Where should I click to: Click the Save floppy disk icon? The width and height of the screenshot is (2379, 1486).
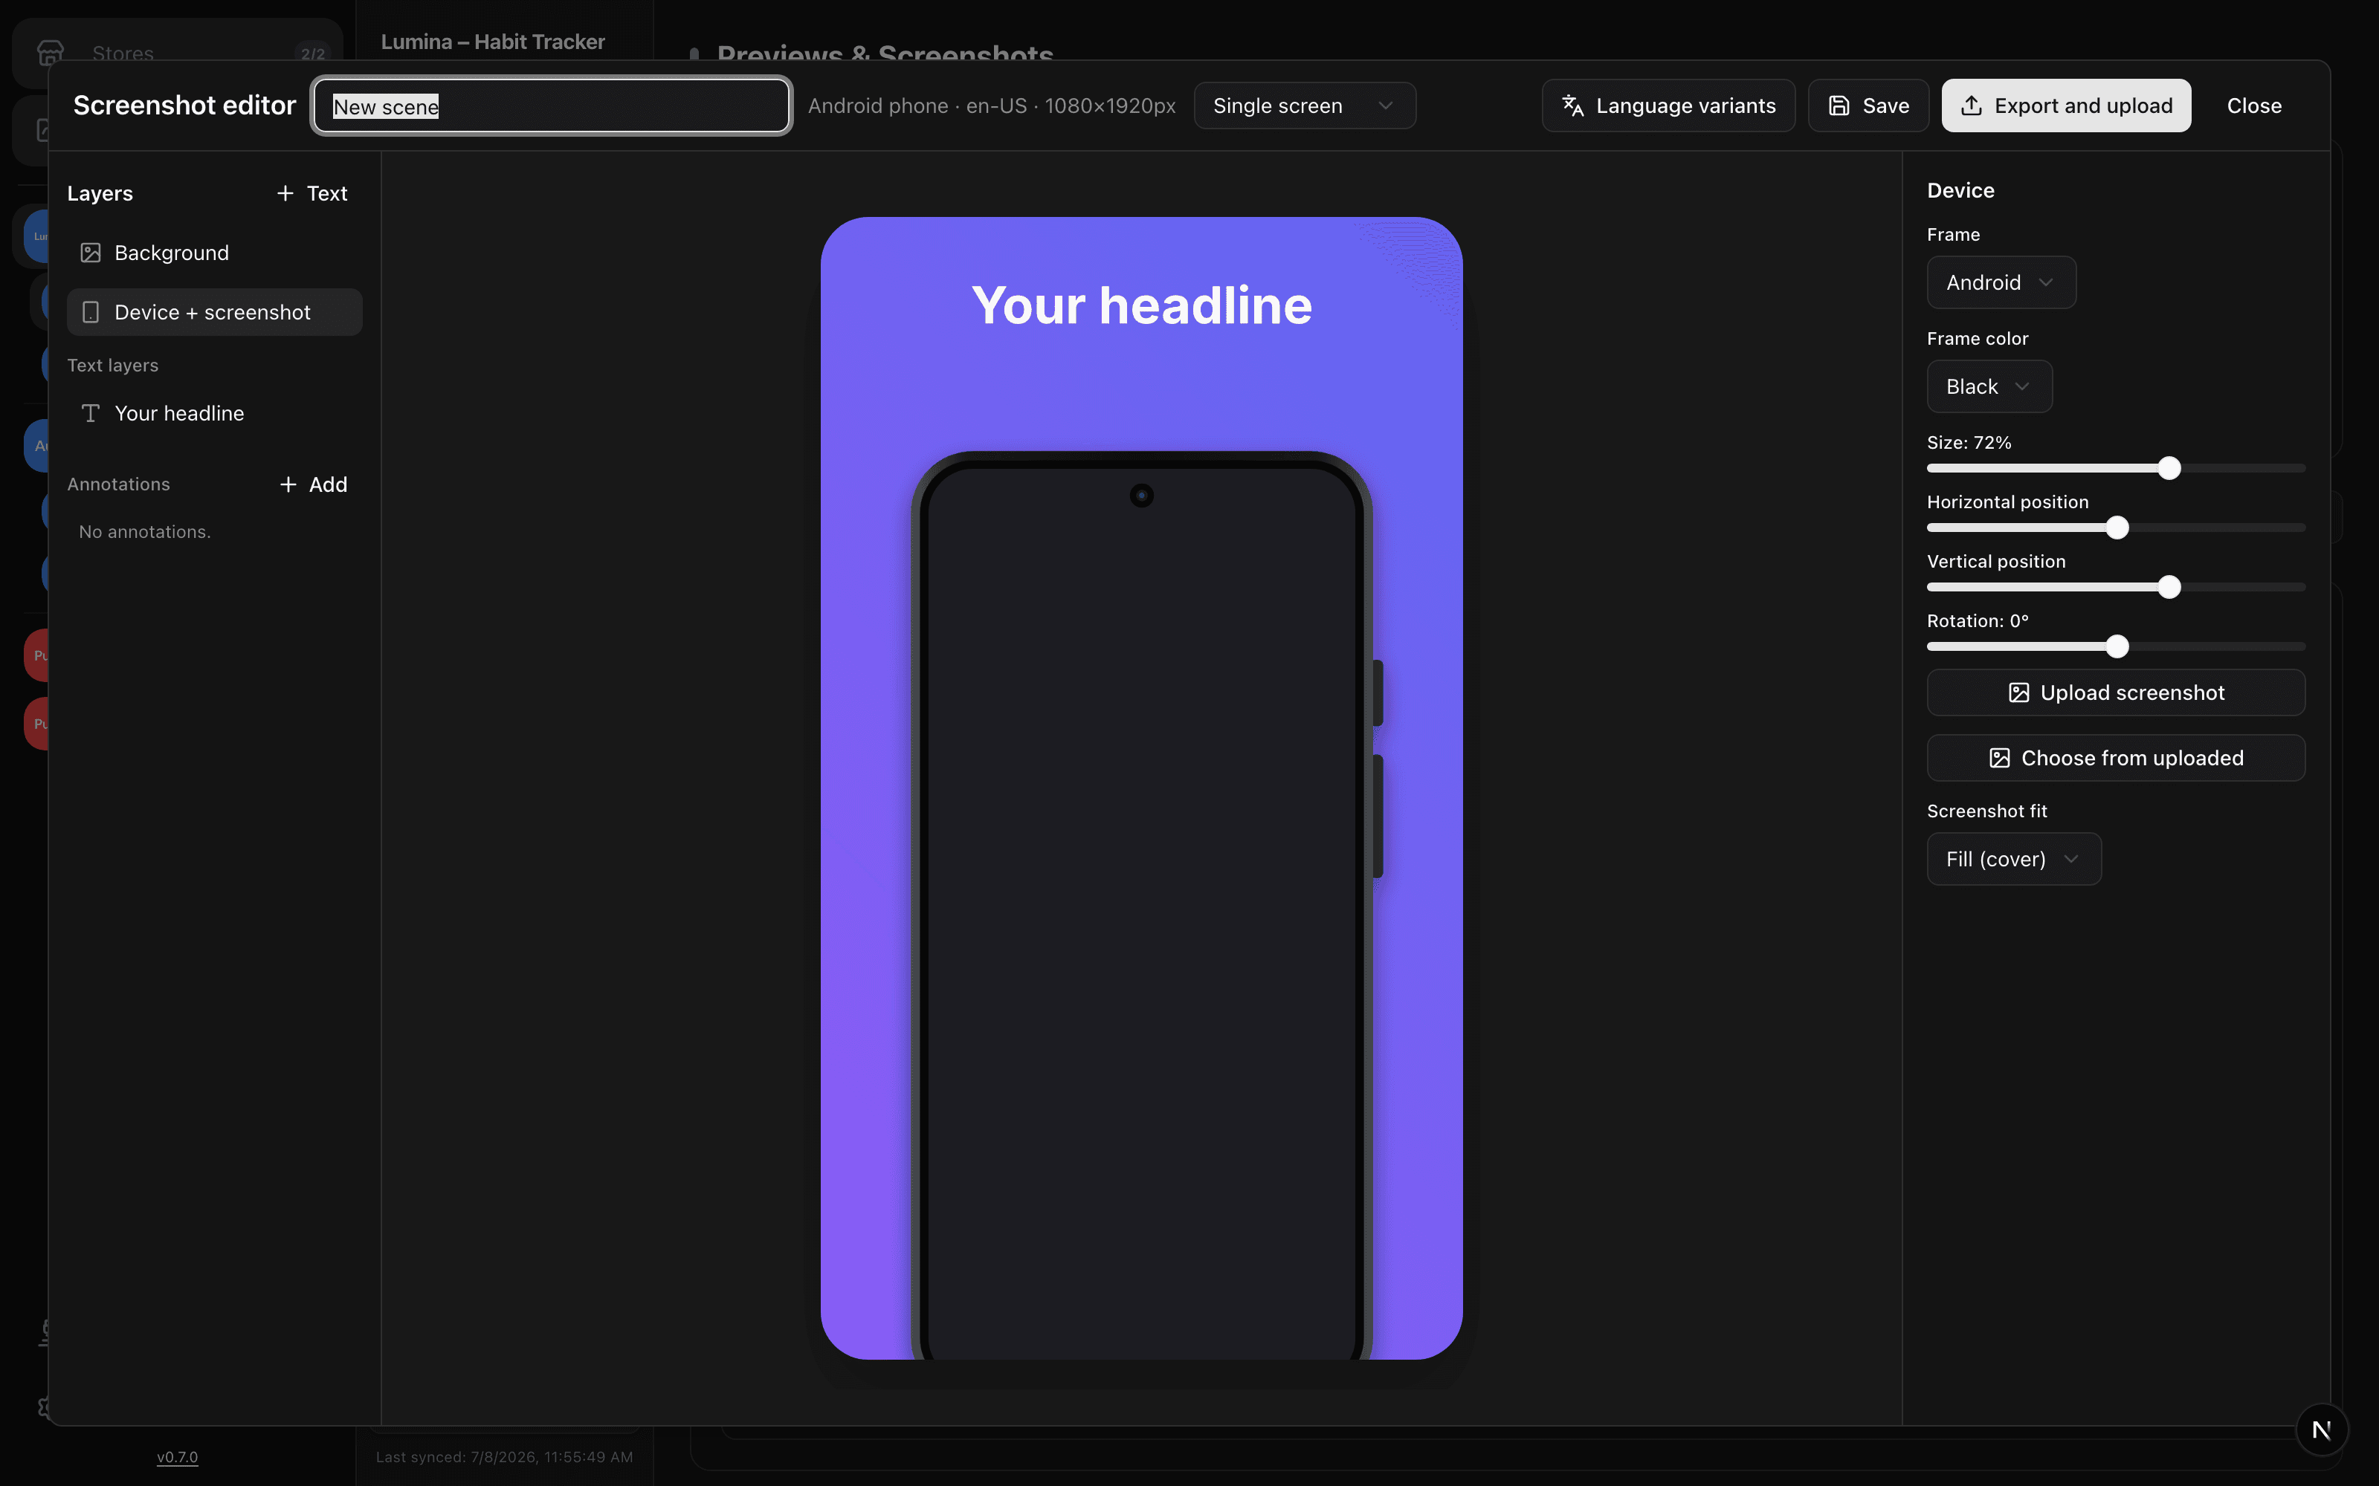click(1839, 106)
